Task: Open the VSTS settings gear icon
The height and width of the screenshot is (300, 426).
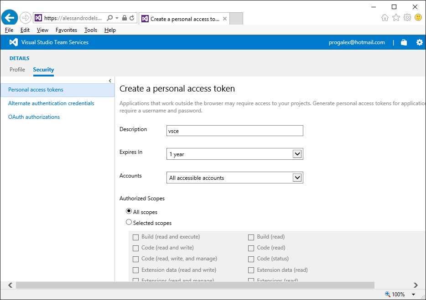Action: [419, 42]
